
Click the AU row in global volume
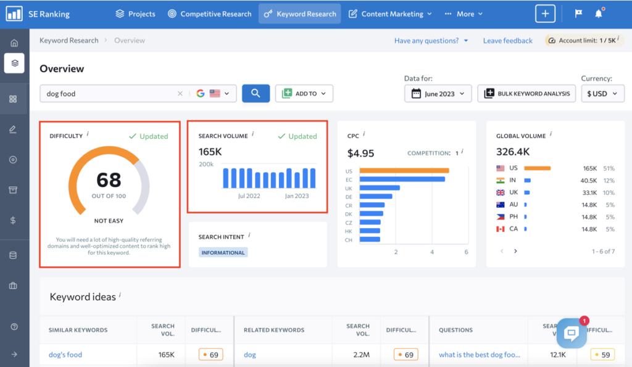pos(555,205)
